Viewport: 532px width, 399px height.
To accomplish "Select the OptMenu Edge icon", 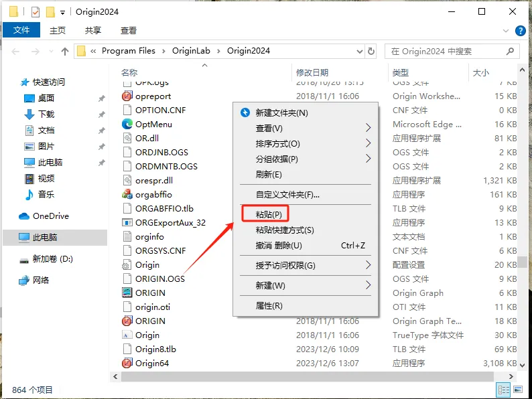I will (x=127, y=124).
